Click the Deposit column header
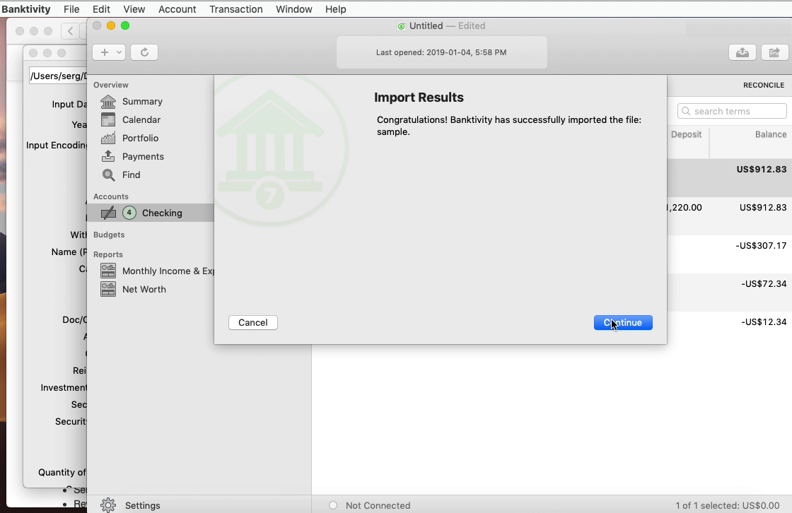 (x=686, y=134)
